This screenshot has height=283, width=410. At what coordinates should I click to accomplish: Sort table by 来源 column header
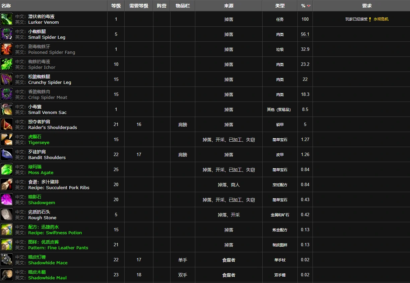(229, 6)
